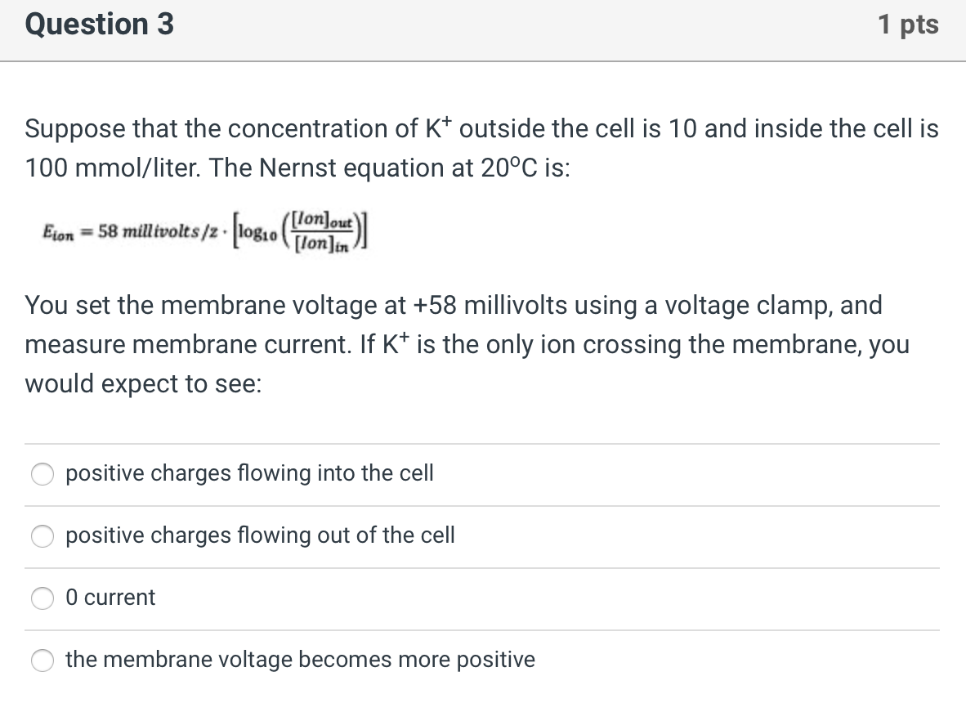This screenshot has width=966, height=721.
Task: Click the '1 pts' point value label
Action: click(909, 25)
